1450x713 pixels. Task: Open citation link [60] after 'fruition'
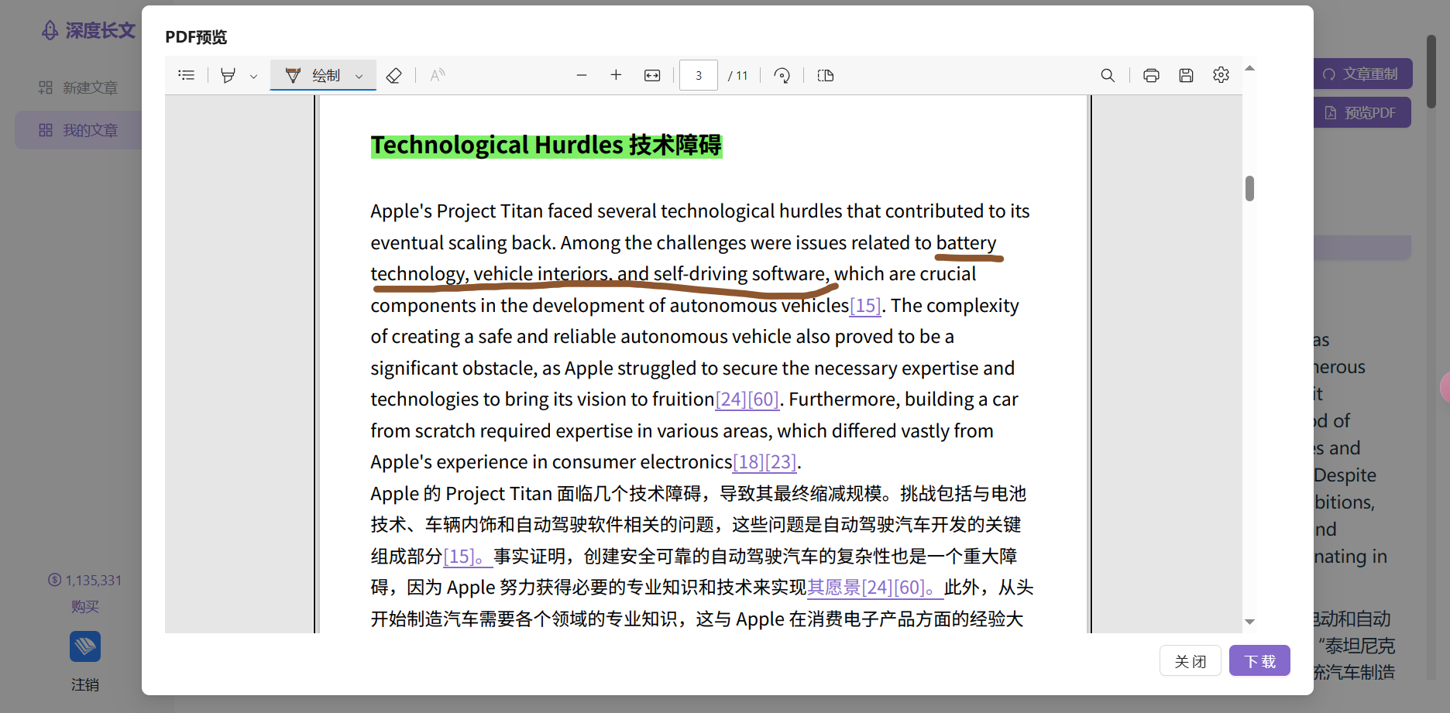point(764,399)
